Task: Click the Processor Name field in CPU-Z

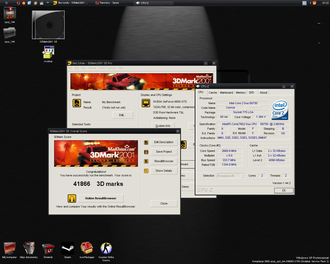Action: click(x=243, y=103)
